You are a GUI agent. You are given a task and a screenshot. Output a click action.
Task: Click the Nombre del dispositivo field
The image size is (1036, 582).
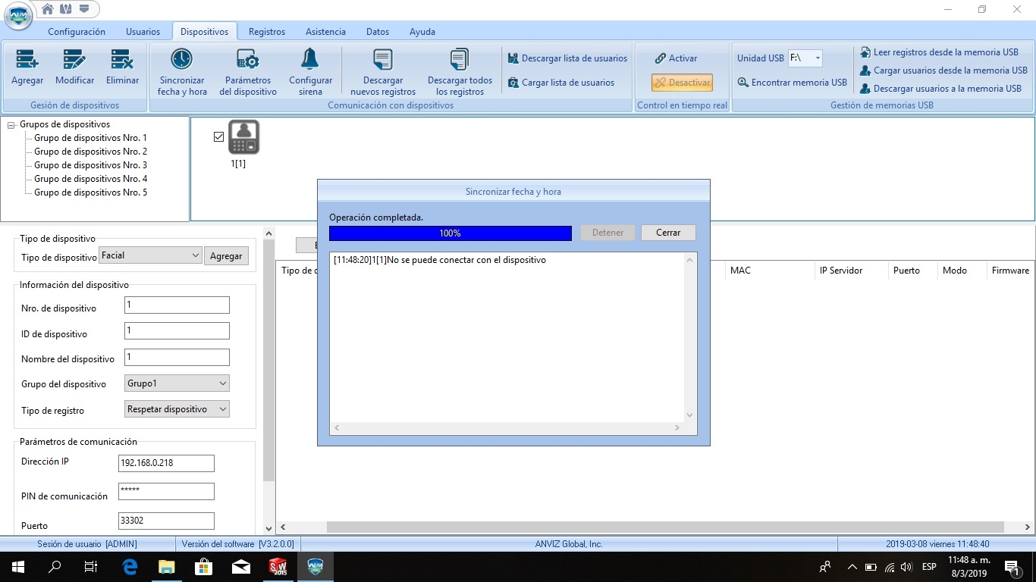[177, 358]
